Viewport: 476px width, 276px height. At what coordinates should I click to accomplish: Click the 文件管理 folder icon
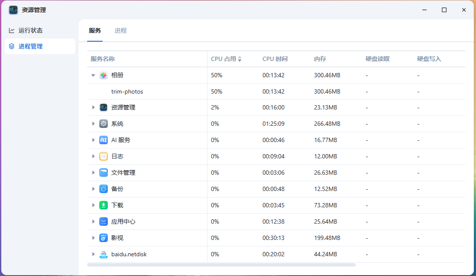pyautogui.click(x=104, y=173)
